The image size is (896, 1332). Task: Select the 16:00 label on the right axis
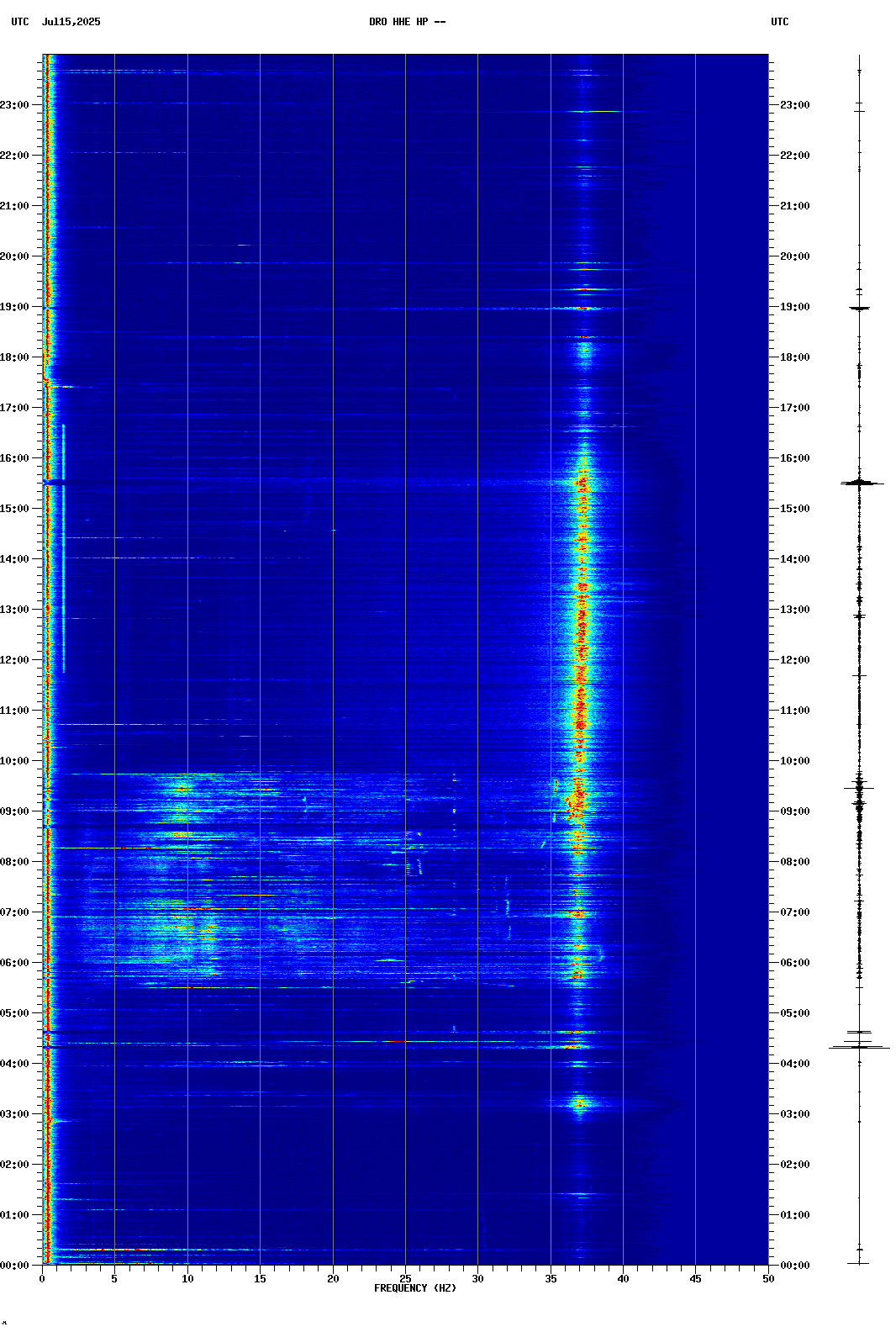(795, 458)
